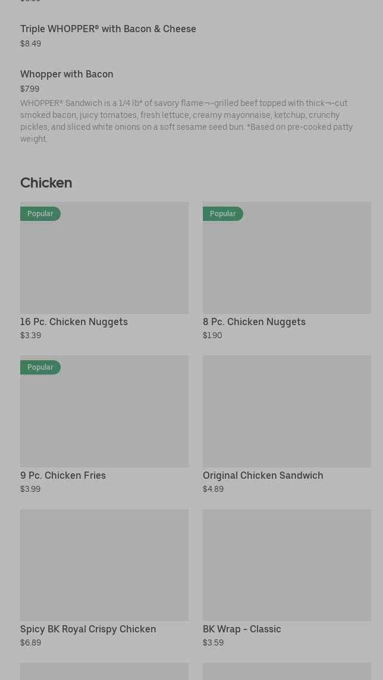The width and height of the screenshot is (383, 680).
Task: Click the 9 Pc. Chicken Fries name
Action: (63, 475)
